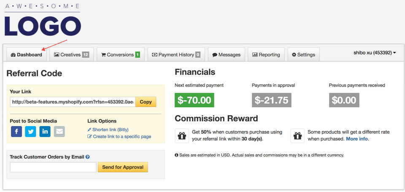Share link on Facebook
The image size is (405, 192).
[16, 132]
